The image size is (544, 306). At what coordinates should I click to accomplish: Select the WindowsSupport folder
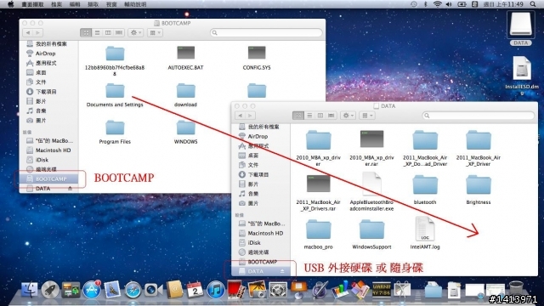tap(371, 234)
